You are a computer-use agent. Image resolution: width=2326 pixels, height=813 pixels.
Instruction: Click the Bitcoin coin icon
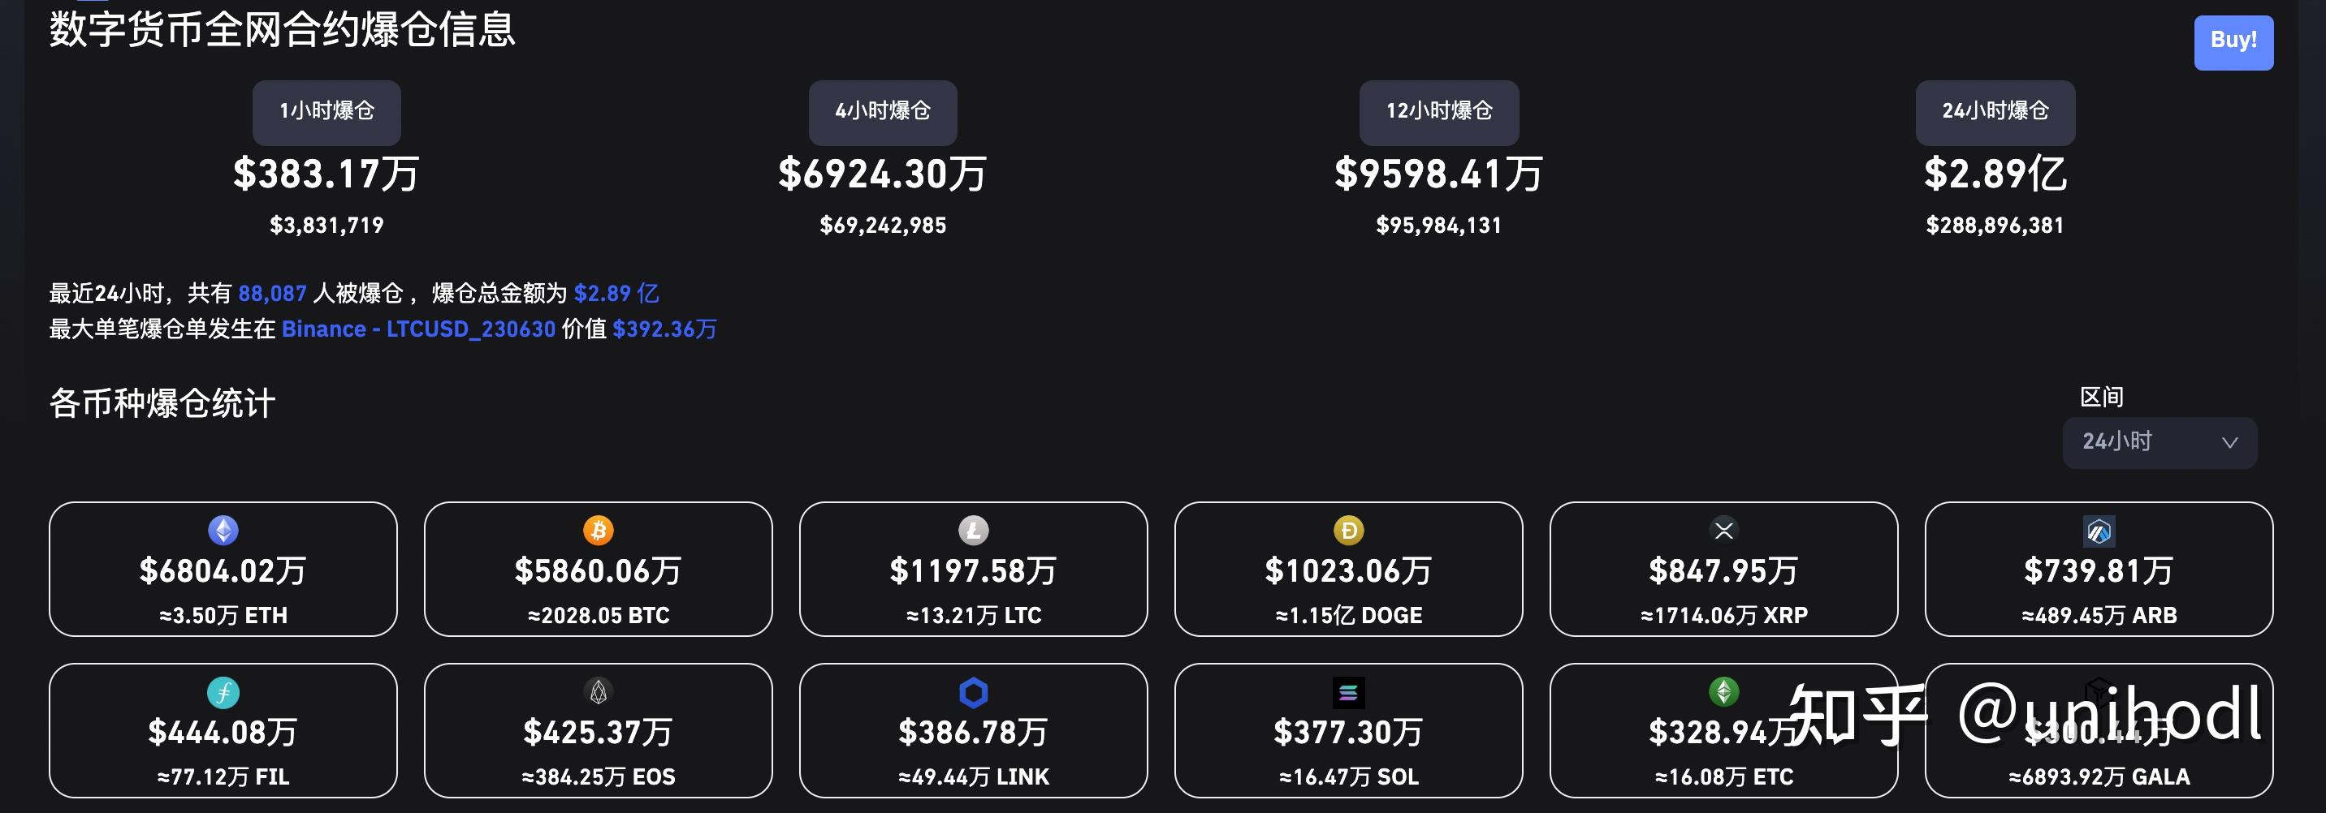click(598, 530)
